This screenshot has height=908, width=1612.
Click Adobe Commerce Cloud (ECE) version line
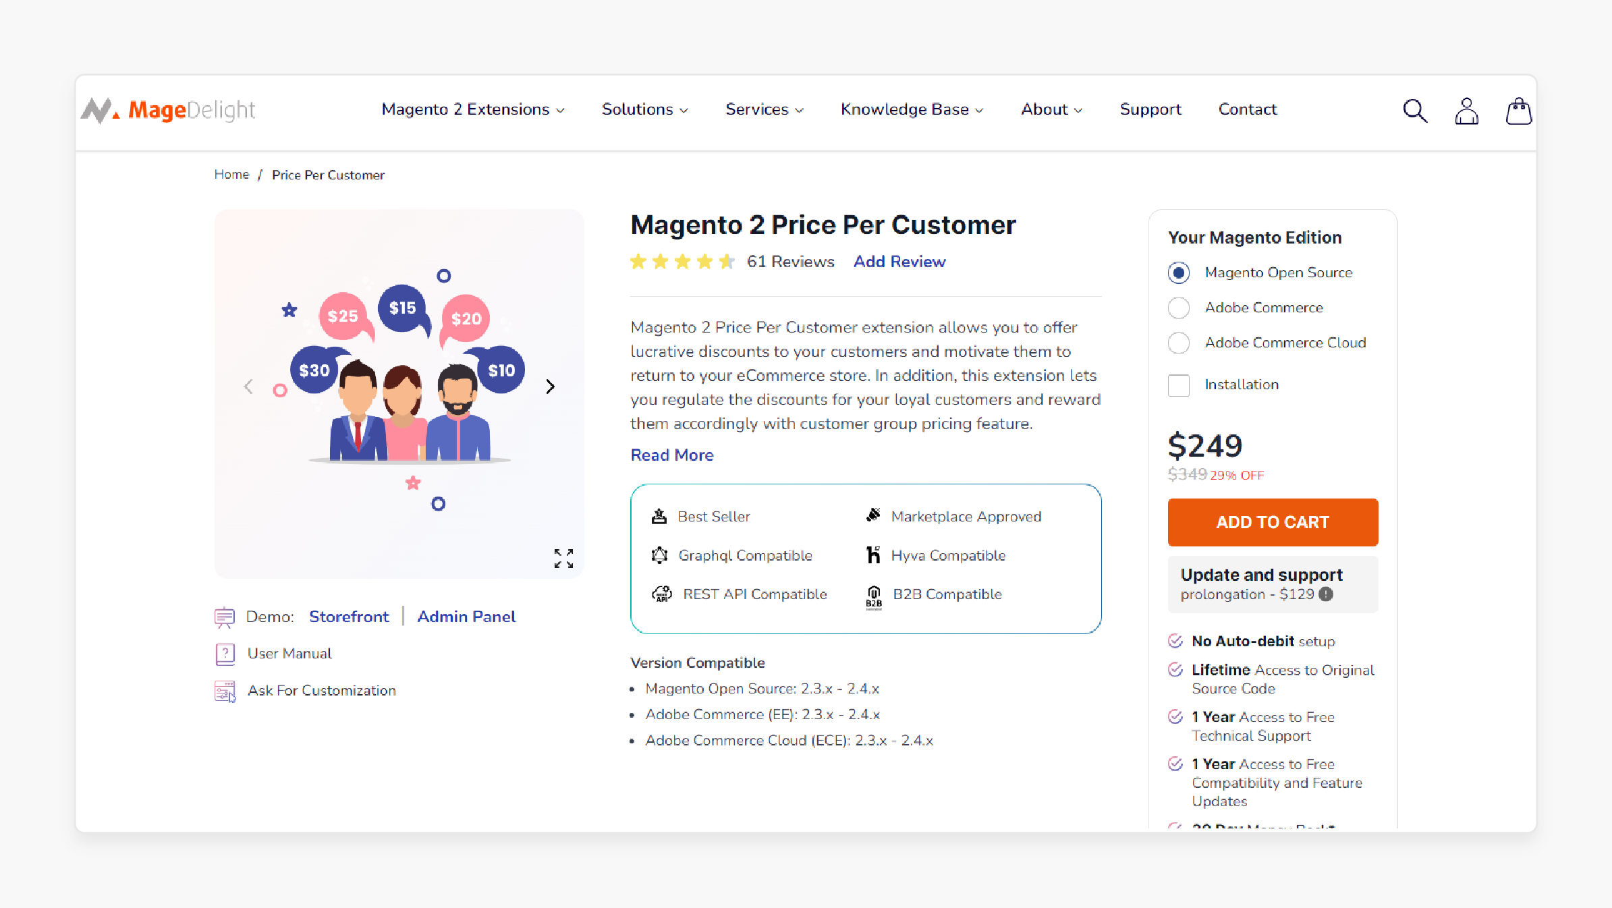[789, 741]
